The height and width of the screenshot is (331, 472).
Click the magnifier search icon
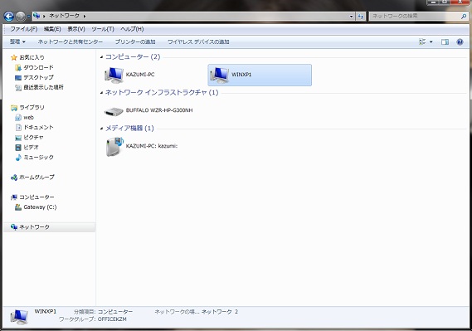(464, 17)
